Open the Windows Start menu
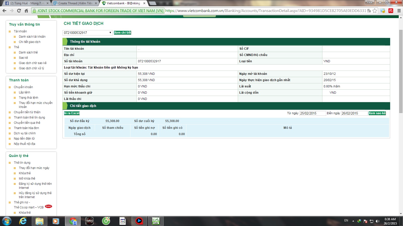 [x=7, y=221]
